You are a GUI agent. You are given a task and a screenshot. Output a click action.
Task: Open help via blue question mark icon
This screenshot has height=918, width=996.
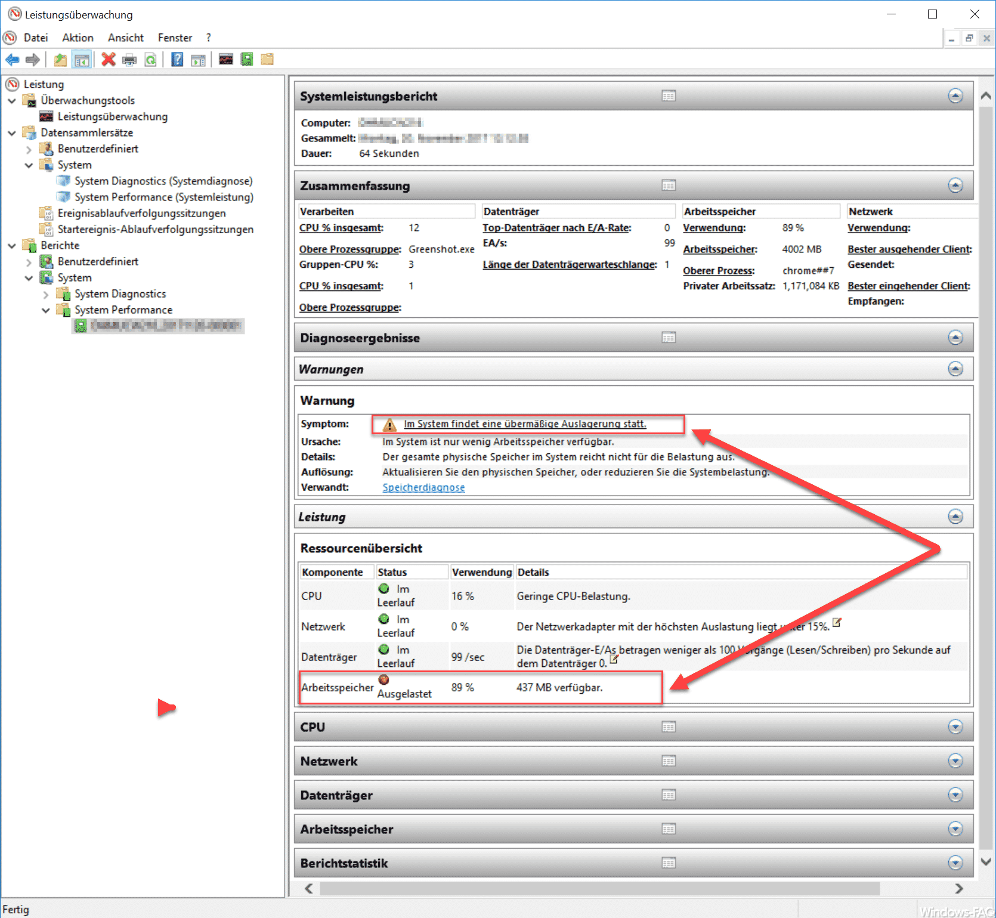coord(177,60)
